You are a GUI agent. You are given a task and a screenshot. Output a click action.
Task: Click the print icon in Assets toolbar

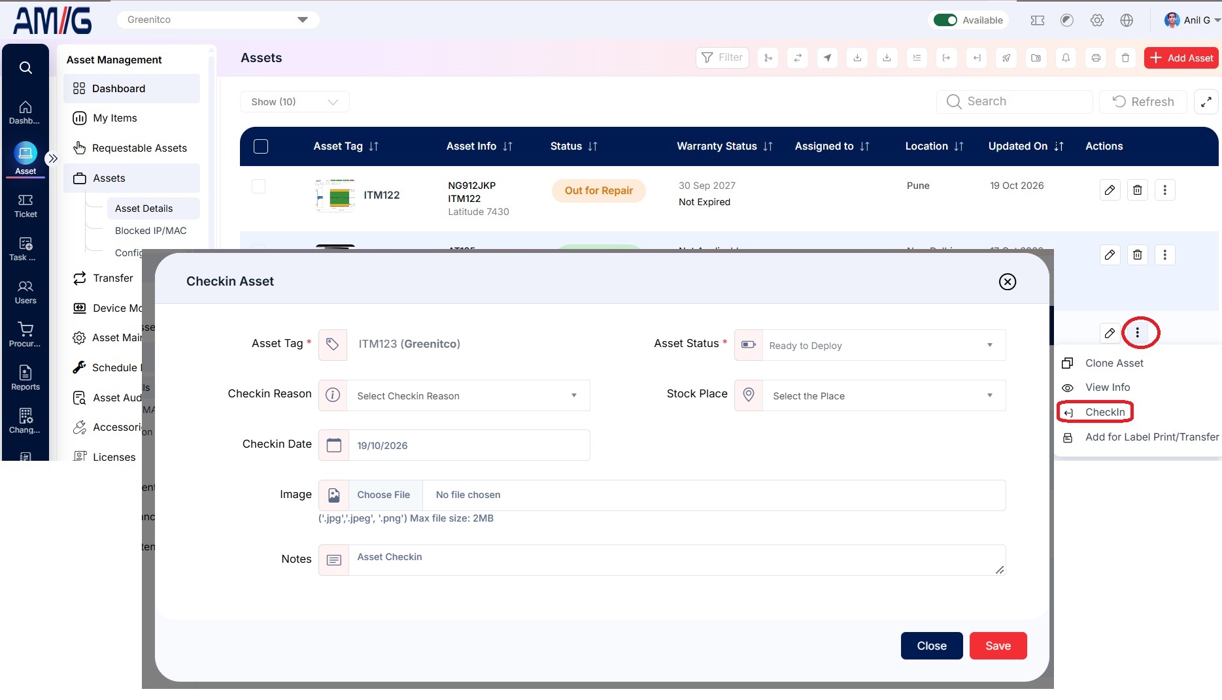(1096, 58)
